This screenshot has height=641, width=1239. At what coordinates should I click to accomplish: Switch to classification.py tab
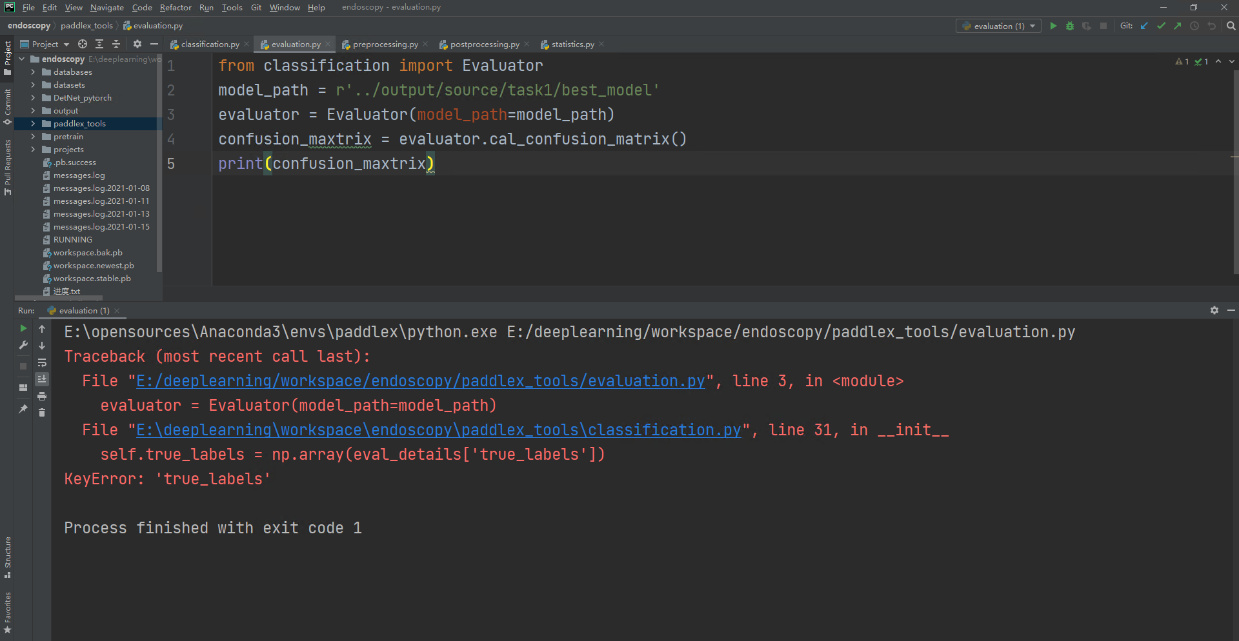[210, 44]
